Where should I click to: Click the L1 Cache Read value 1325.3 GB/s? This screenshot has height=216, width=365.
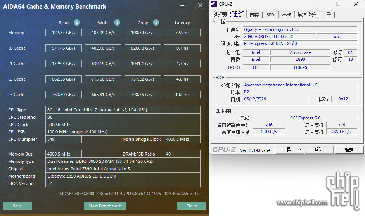(64, 64)
